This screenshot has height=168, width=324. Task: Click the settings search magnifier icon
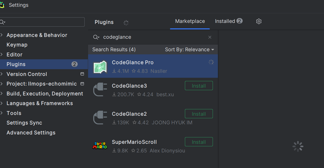pyautogui.click(x=2, y=22)
